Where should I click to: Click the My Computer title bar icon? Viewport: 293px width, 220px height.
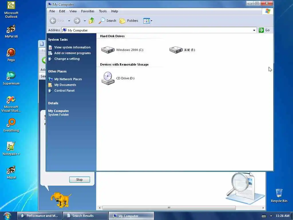[50, 4]
